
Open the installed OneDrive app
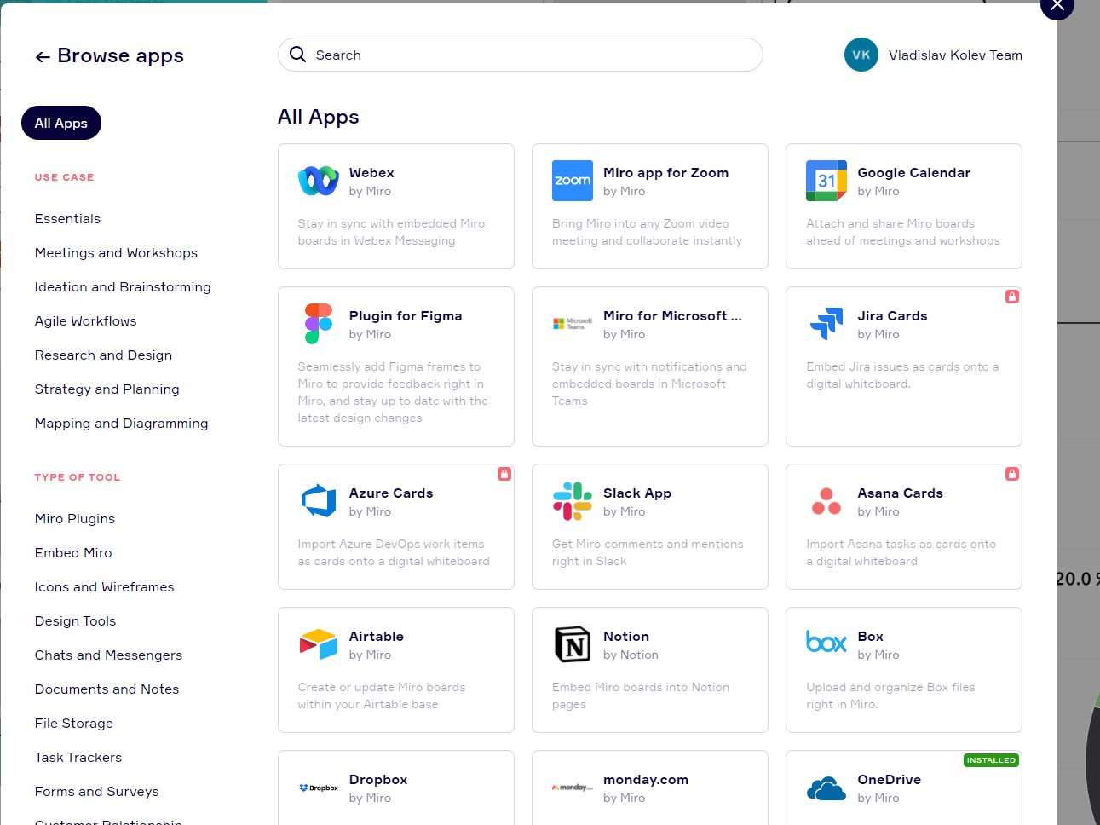tap(903, 788)
